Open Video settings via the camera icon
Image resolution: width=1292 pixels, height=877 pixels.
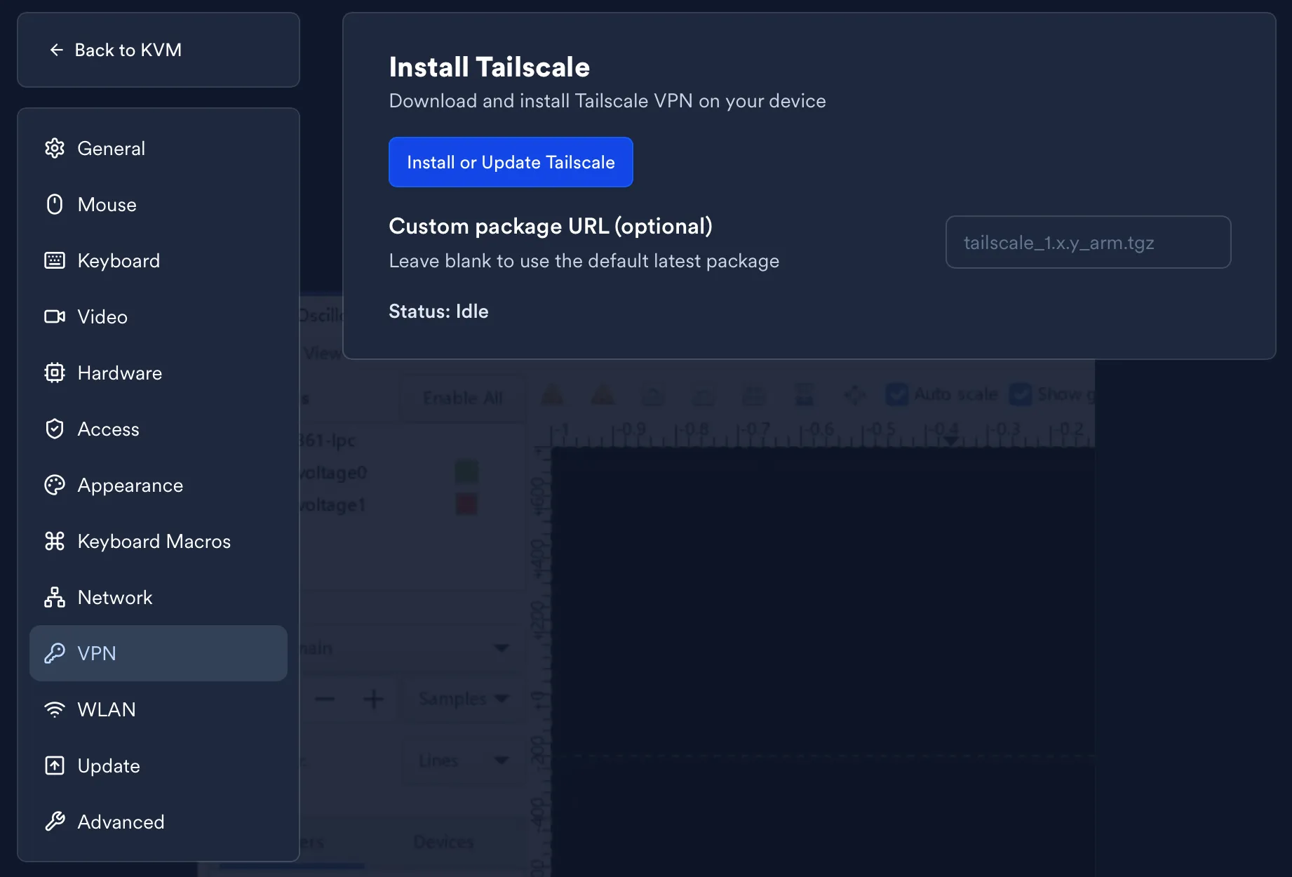coord(55,316)
